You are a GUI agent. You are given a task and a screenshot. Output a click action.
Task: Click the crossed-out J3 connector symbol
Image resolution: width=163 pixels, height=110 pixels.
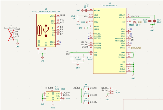tap(11, 35)
